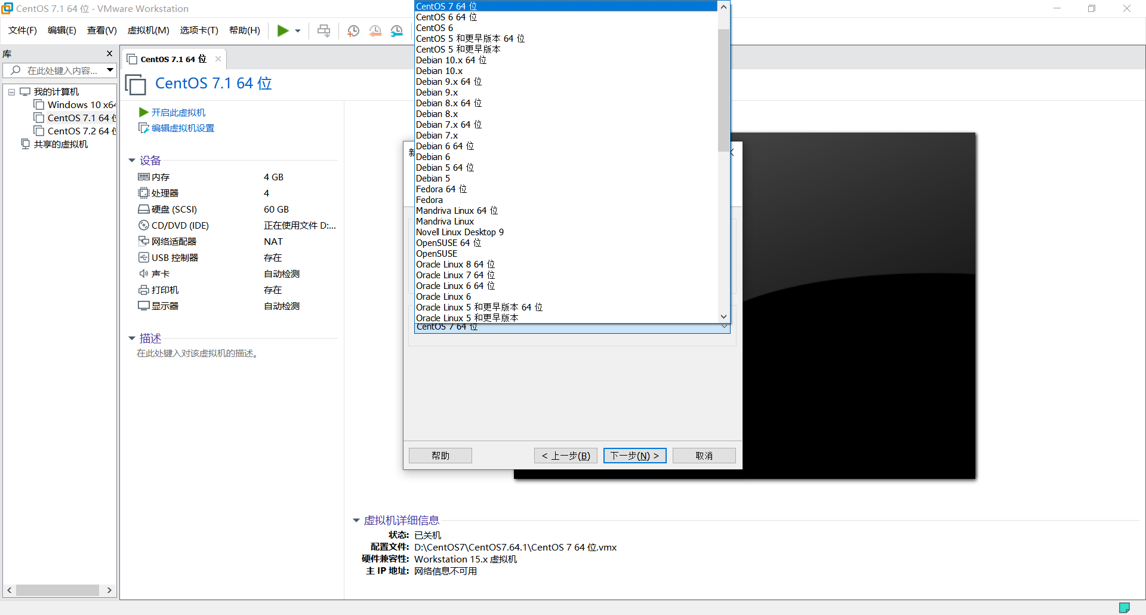Click the 处理器 processor device icon
1146x615 pixels.
(144, 193)
